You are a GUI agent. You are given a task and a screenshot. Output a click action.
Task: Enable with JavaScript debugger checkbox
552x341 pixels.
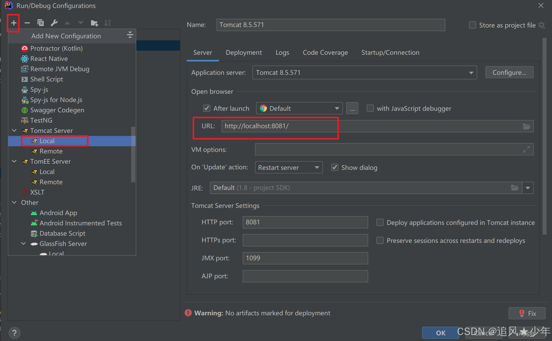coord(369,108)
